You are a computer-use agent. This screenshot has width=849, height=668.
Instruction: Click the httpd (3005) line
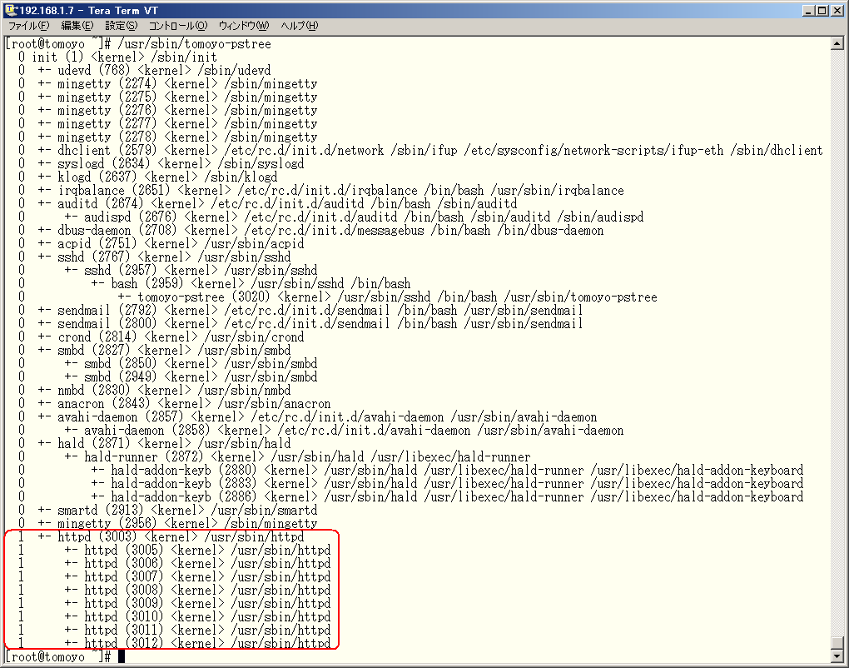[174, 550]
